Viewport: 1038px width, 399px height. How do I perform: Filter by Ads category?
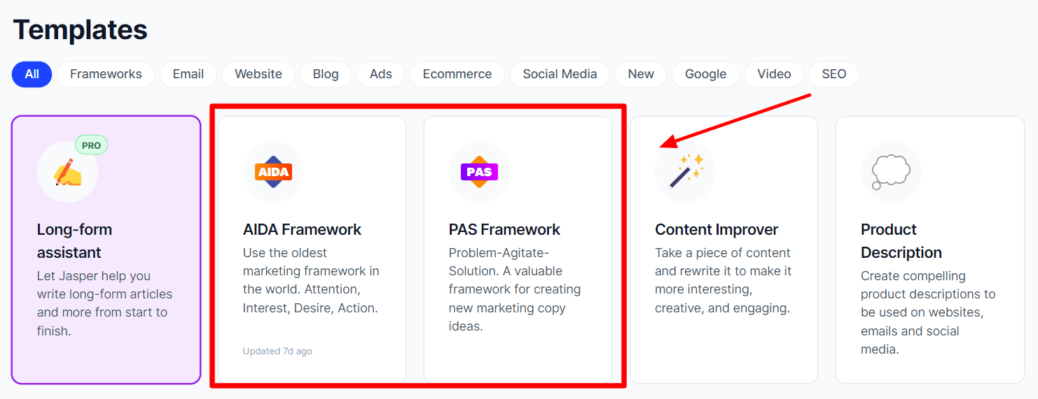[x=381, y=74]
